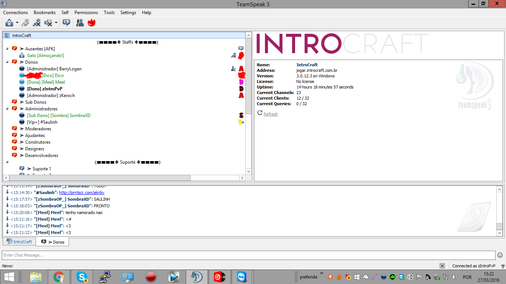Image resolution: width=506 pixels, height=284 pixels.
Task: Click the red A group icon beside BarryLogan
Action: pyautogui.click(x=241, y=69)
